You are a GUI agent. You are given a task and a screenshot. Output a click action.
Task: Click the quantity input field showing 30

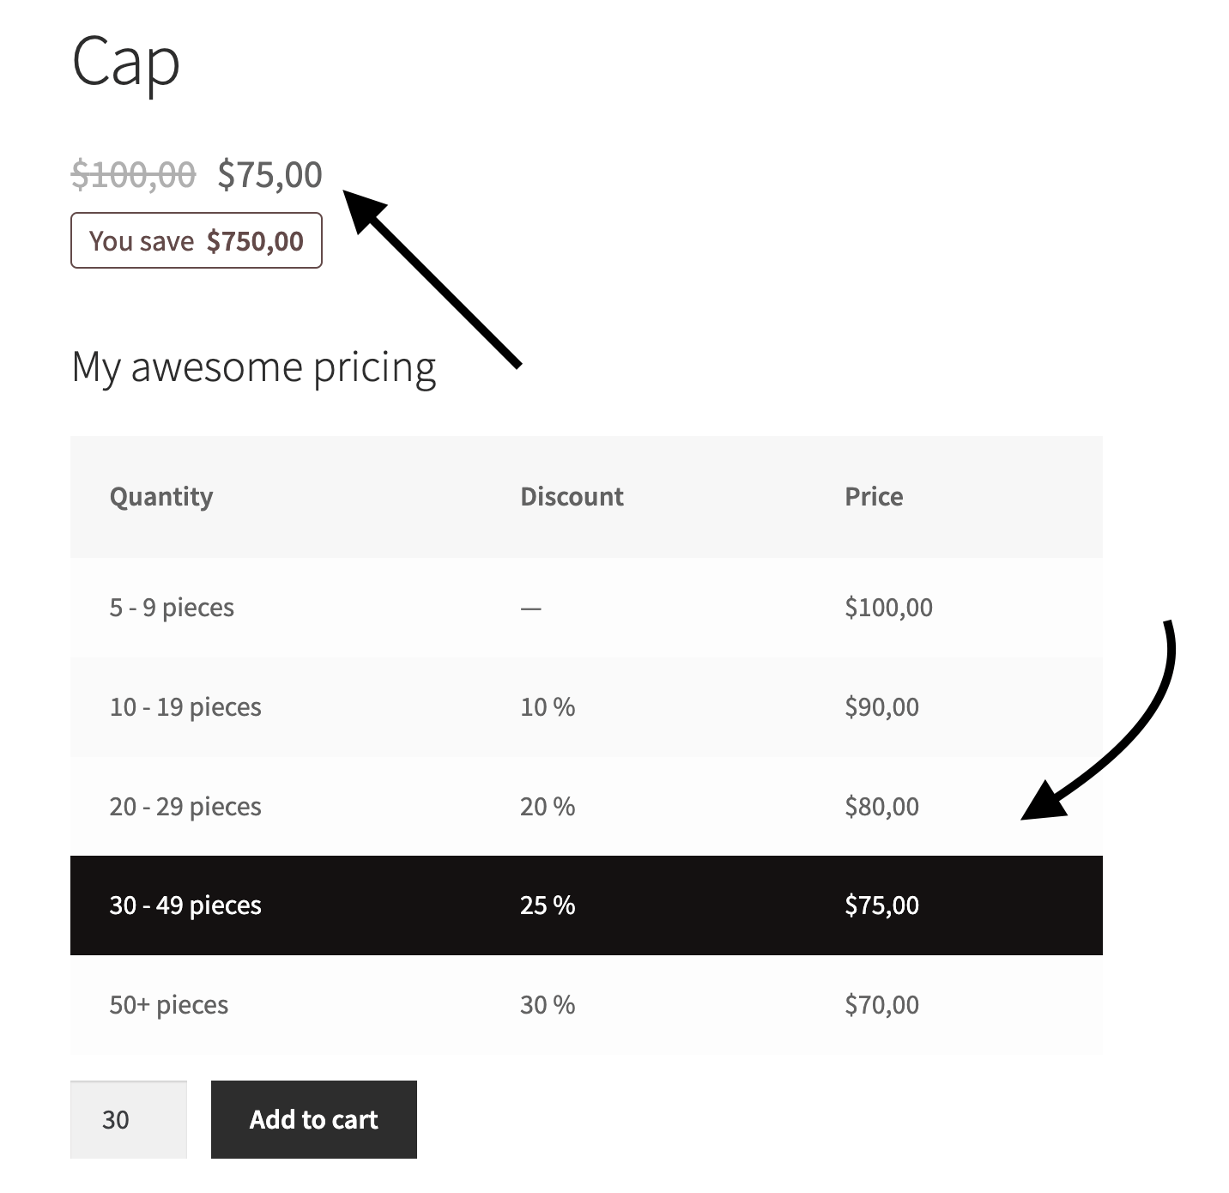128,1119
